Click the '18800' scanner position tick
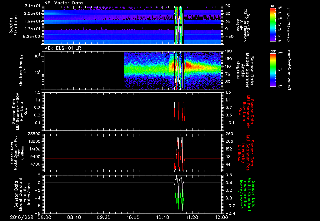This screenshot has height=221, width=320. click(x=34, y=141)
